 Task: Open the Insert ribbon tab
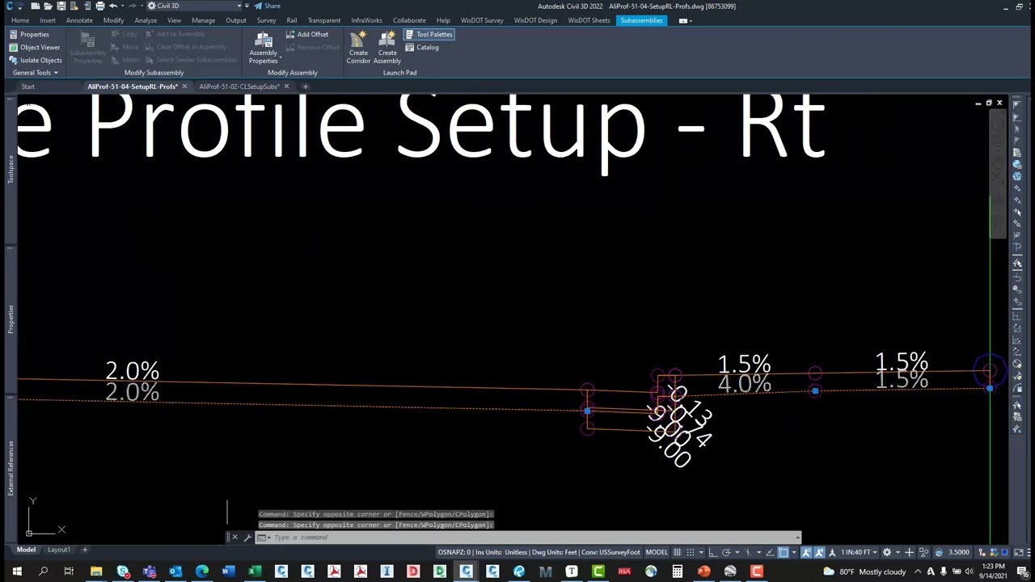pyautogui.click(x=48, y=20)
